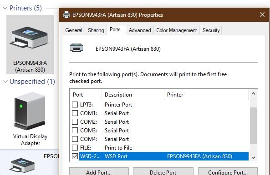Image resolution: width=270 pixels, height=175 pixels.
Task: Select the WSD Port row description
Action: 116,156
